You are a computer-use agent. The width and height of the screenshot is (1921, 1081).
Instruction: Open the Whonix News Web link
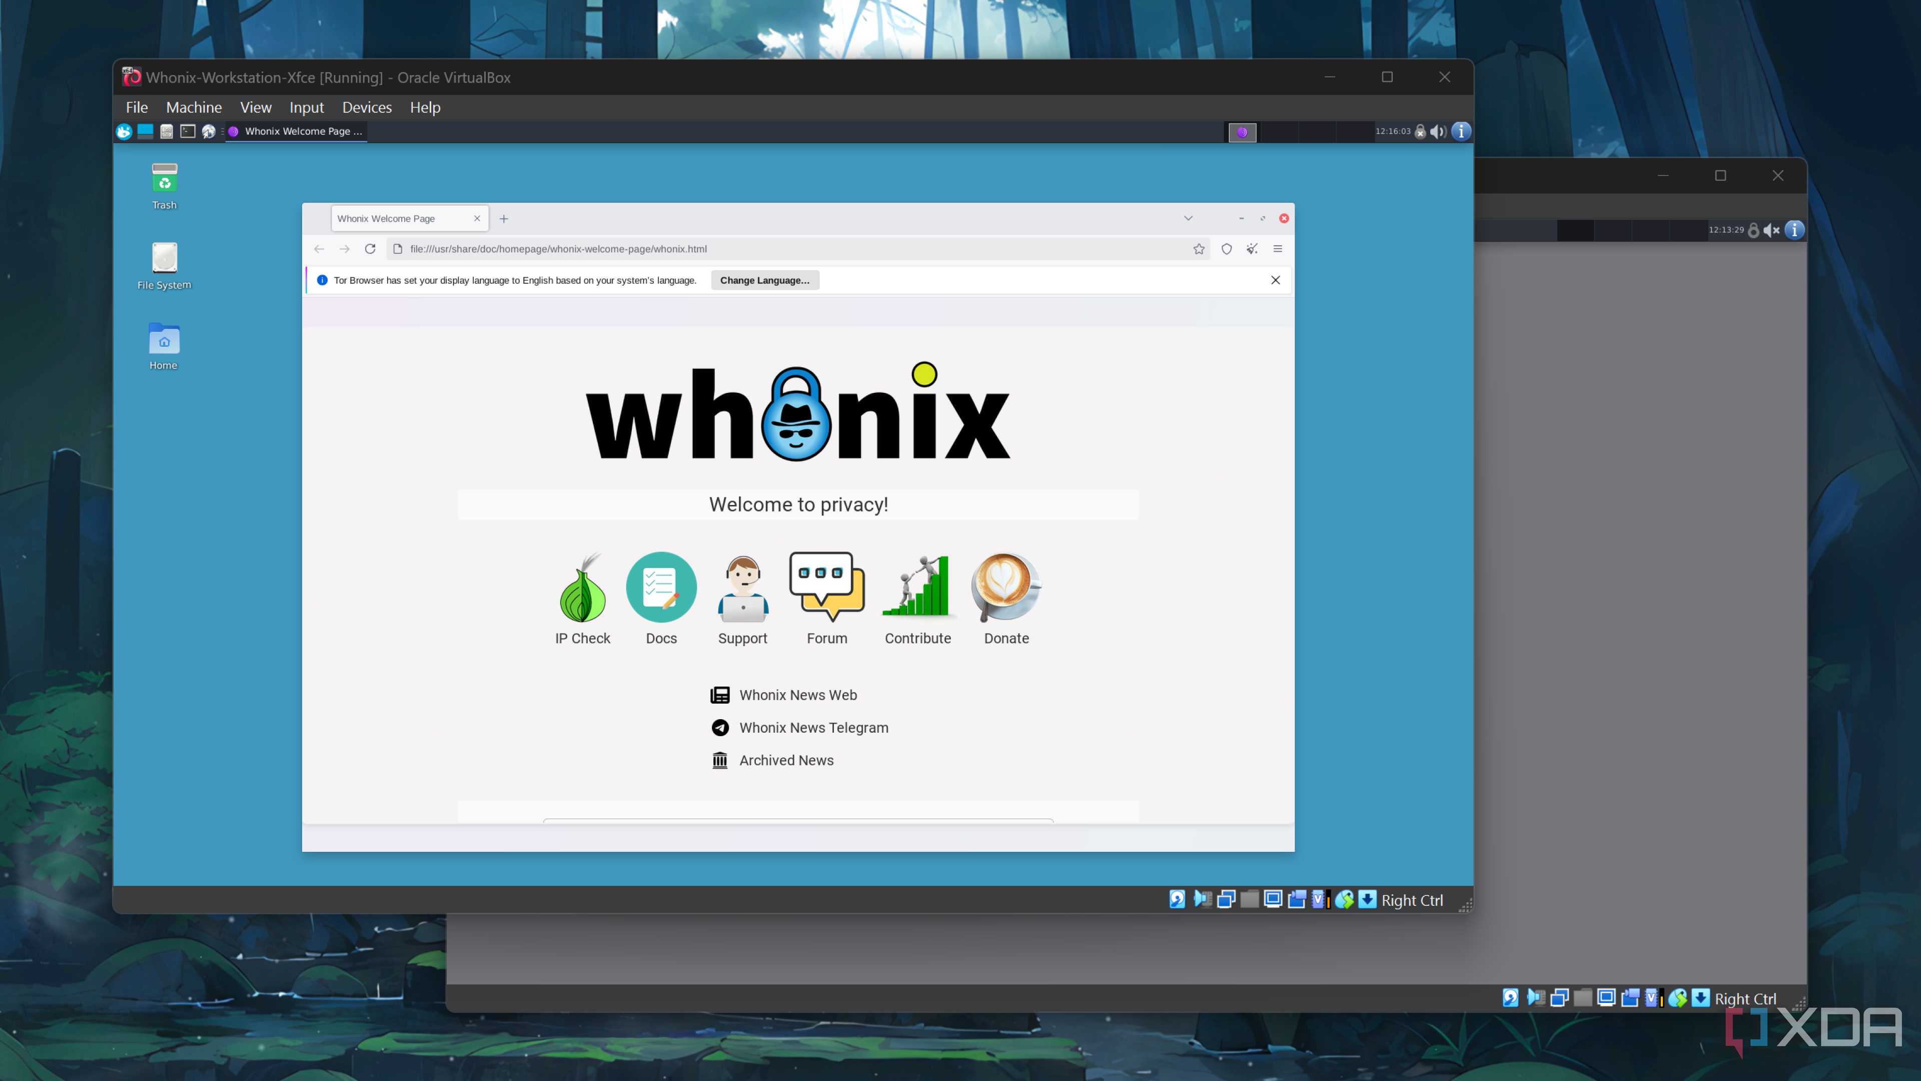click(784, 695)
